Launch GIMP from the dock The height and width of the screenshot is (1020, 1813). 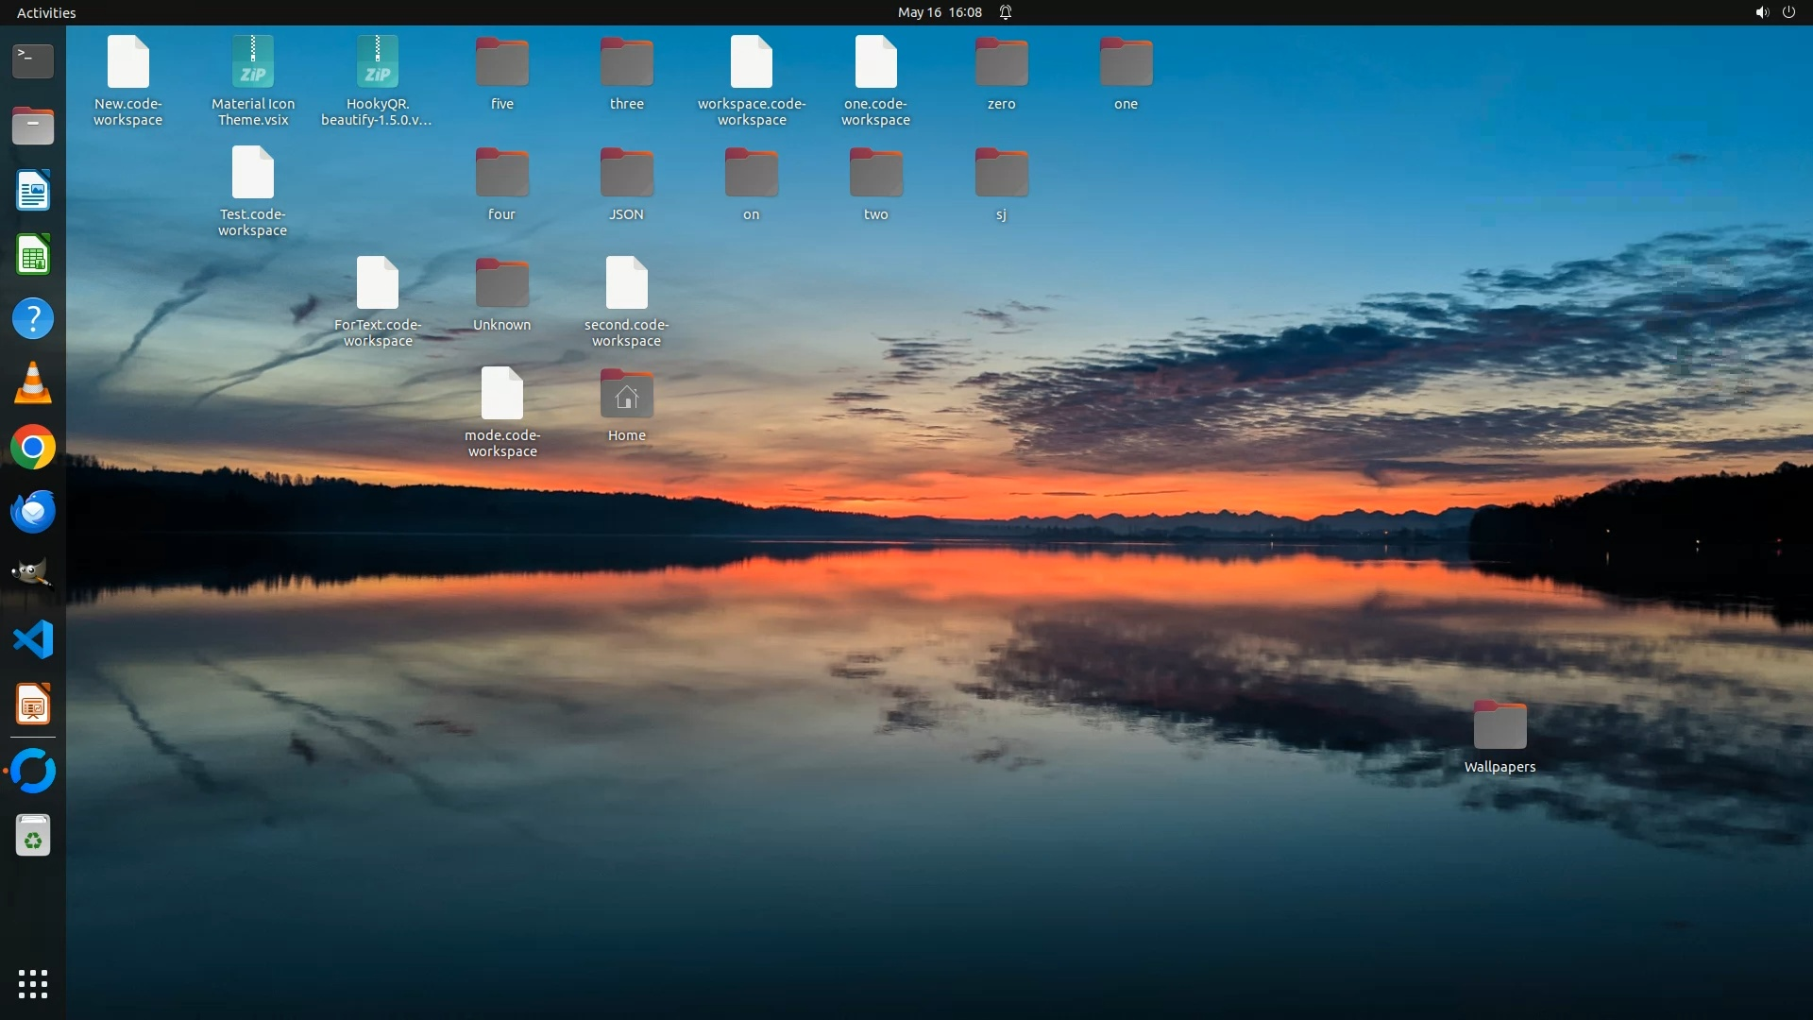click(x=33, y=574)
